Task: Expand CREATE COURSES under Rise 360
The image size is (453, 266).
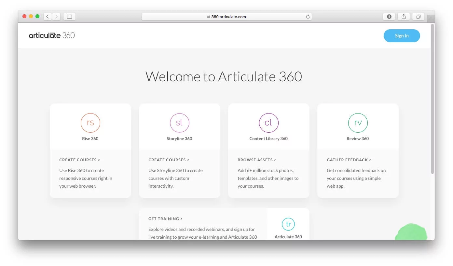Action: pos(79,160)
